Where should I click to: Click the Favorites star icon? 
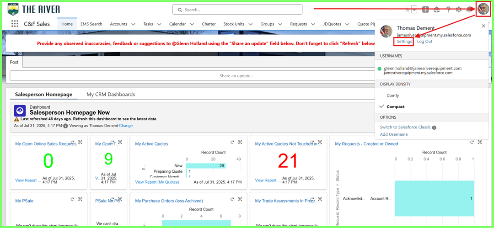click(x=408, y=10)
